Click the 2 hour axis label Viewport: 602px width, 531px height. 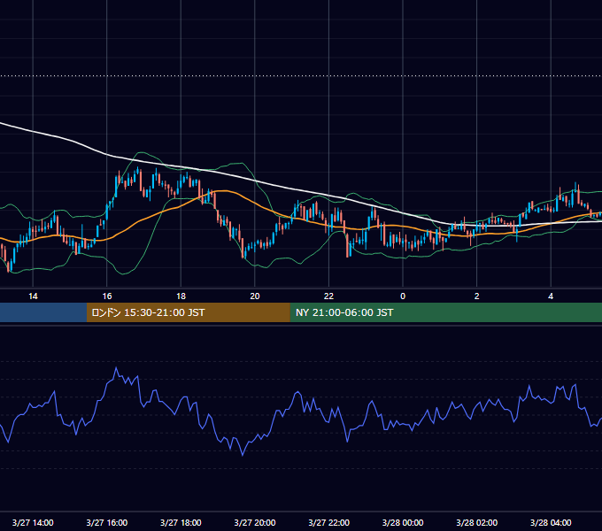(477, 296)
